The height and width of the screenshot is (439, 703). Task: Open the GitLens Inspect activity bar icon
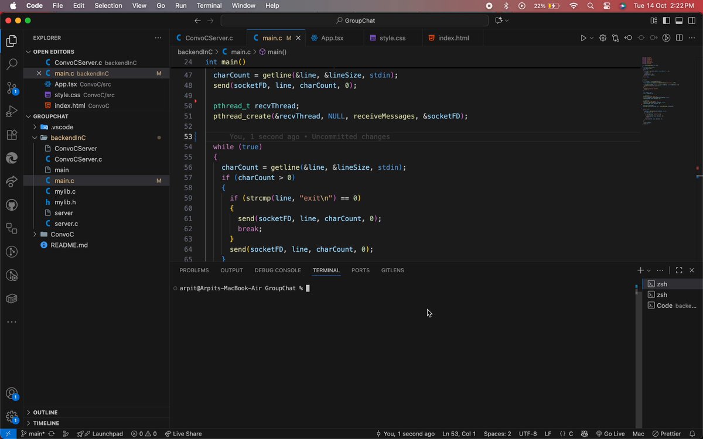(x=11, y=275)
